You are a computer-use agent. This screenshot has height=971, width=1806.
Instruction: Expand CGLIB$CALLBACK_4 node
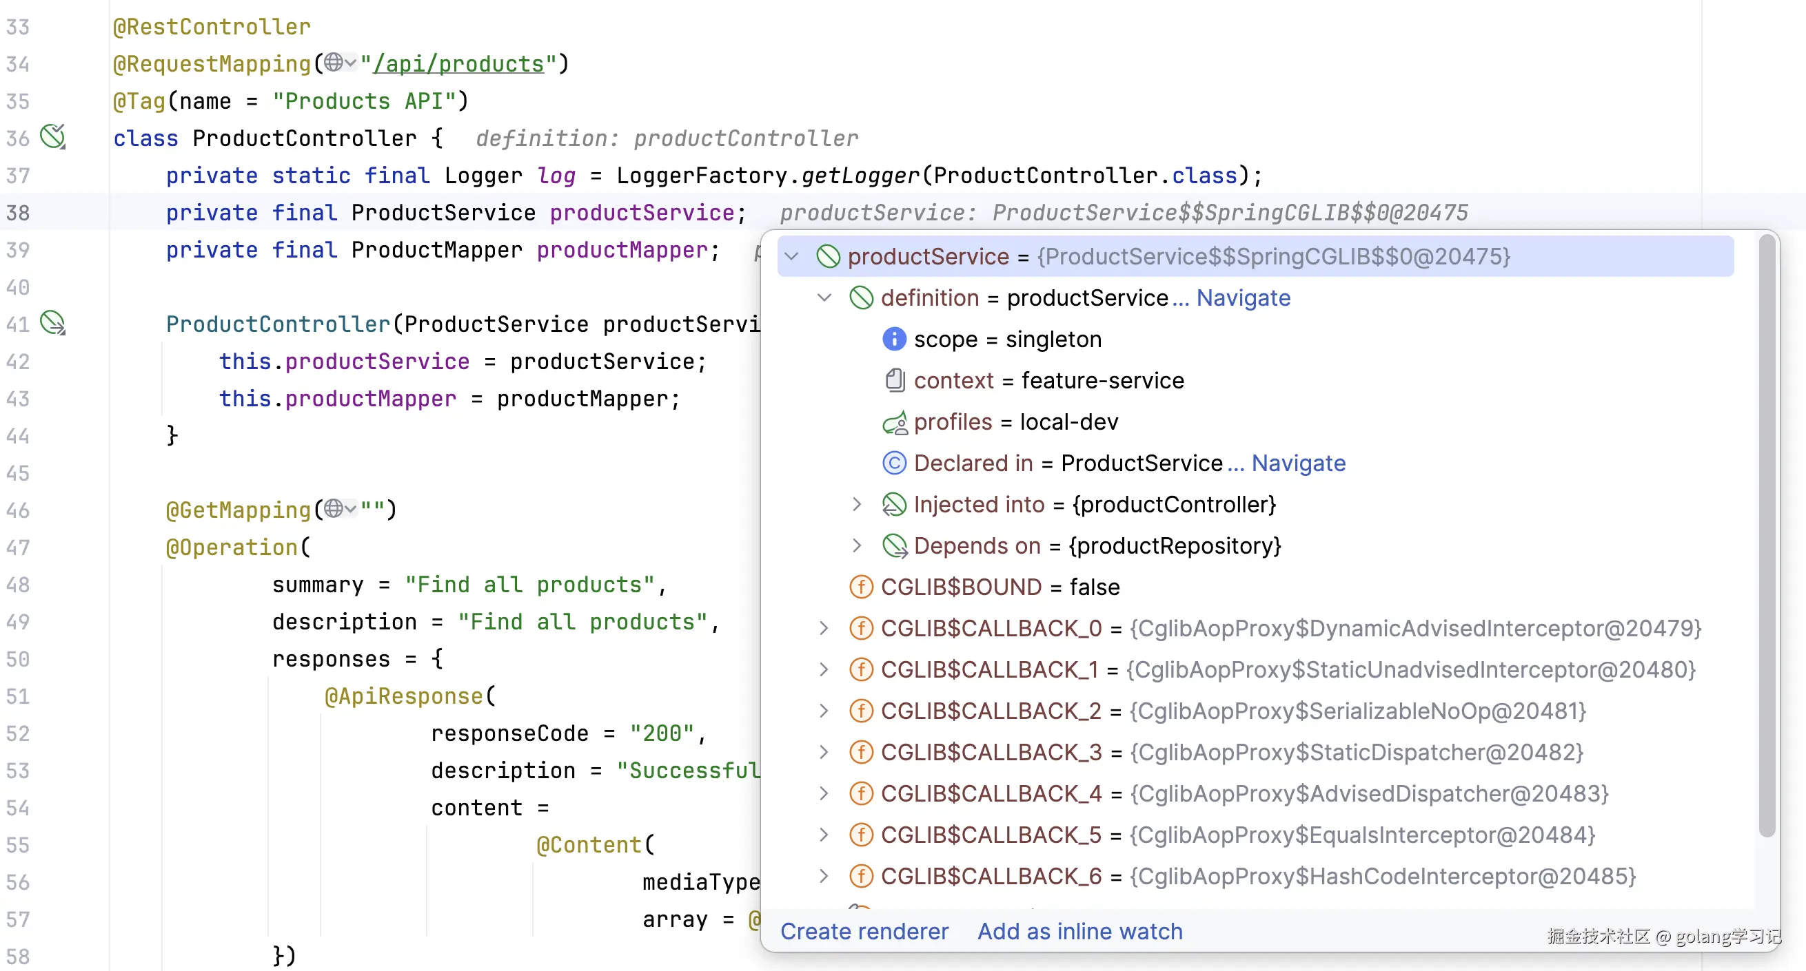(x=824, y=794)
